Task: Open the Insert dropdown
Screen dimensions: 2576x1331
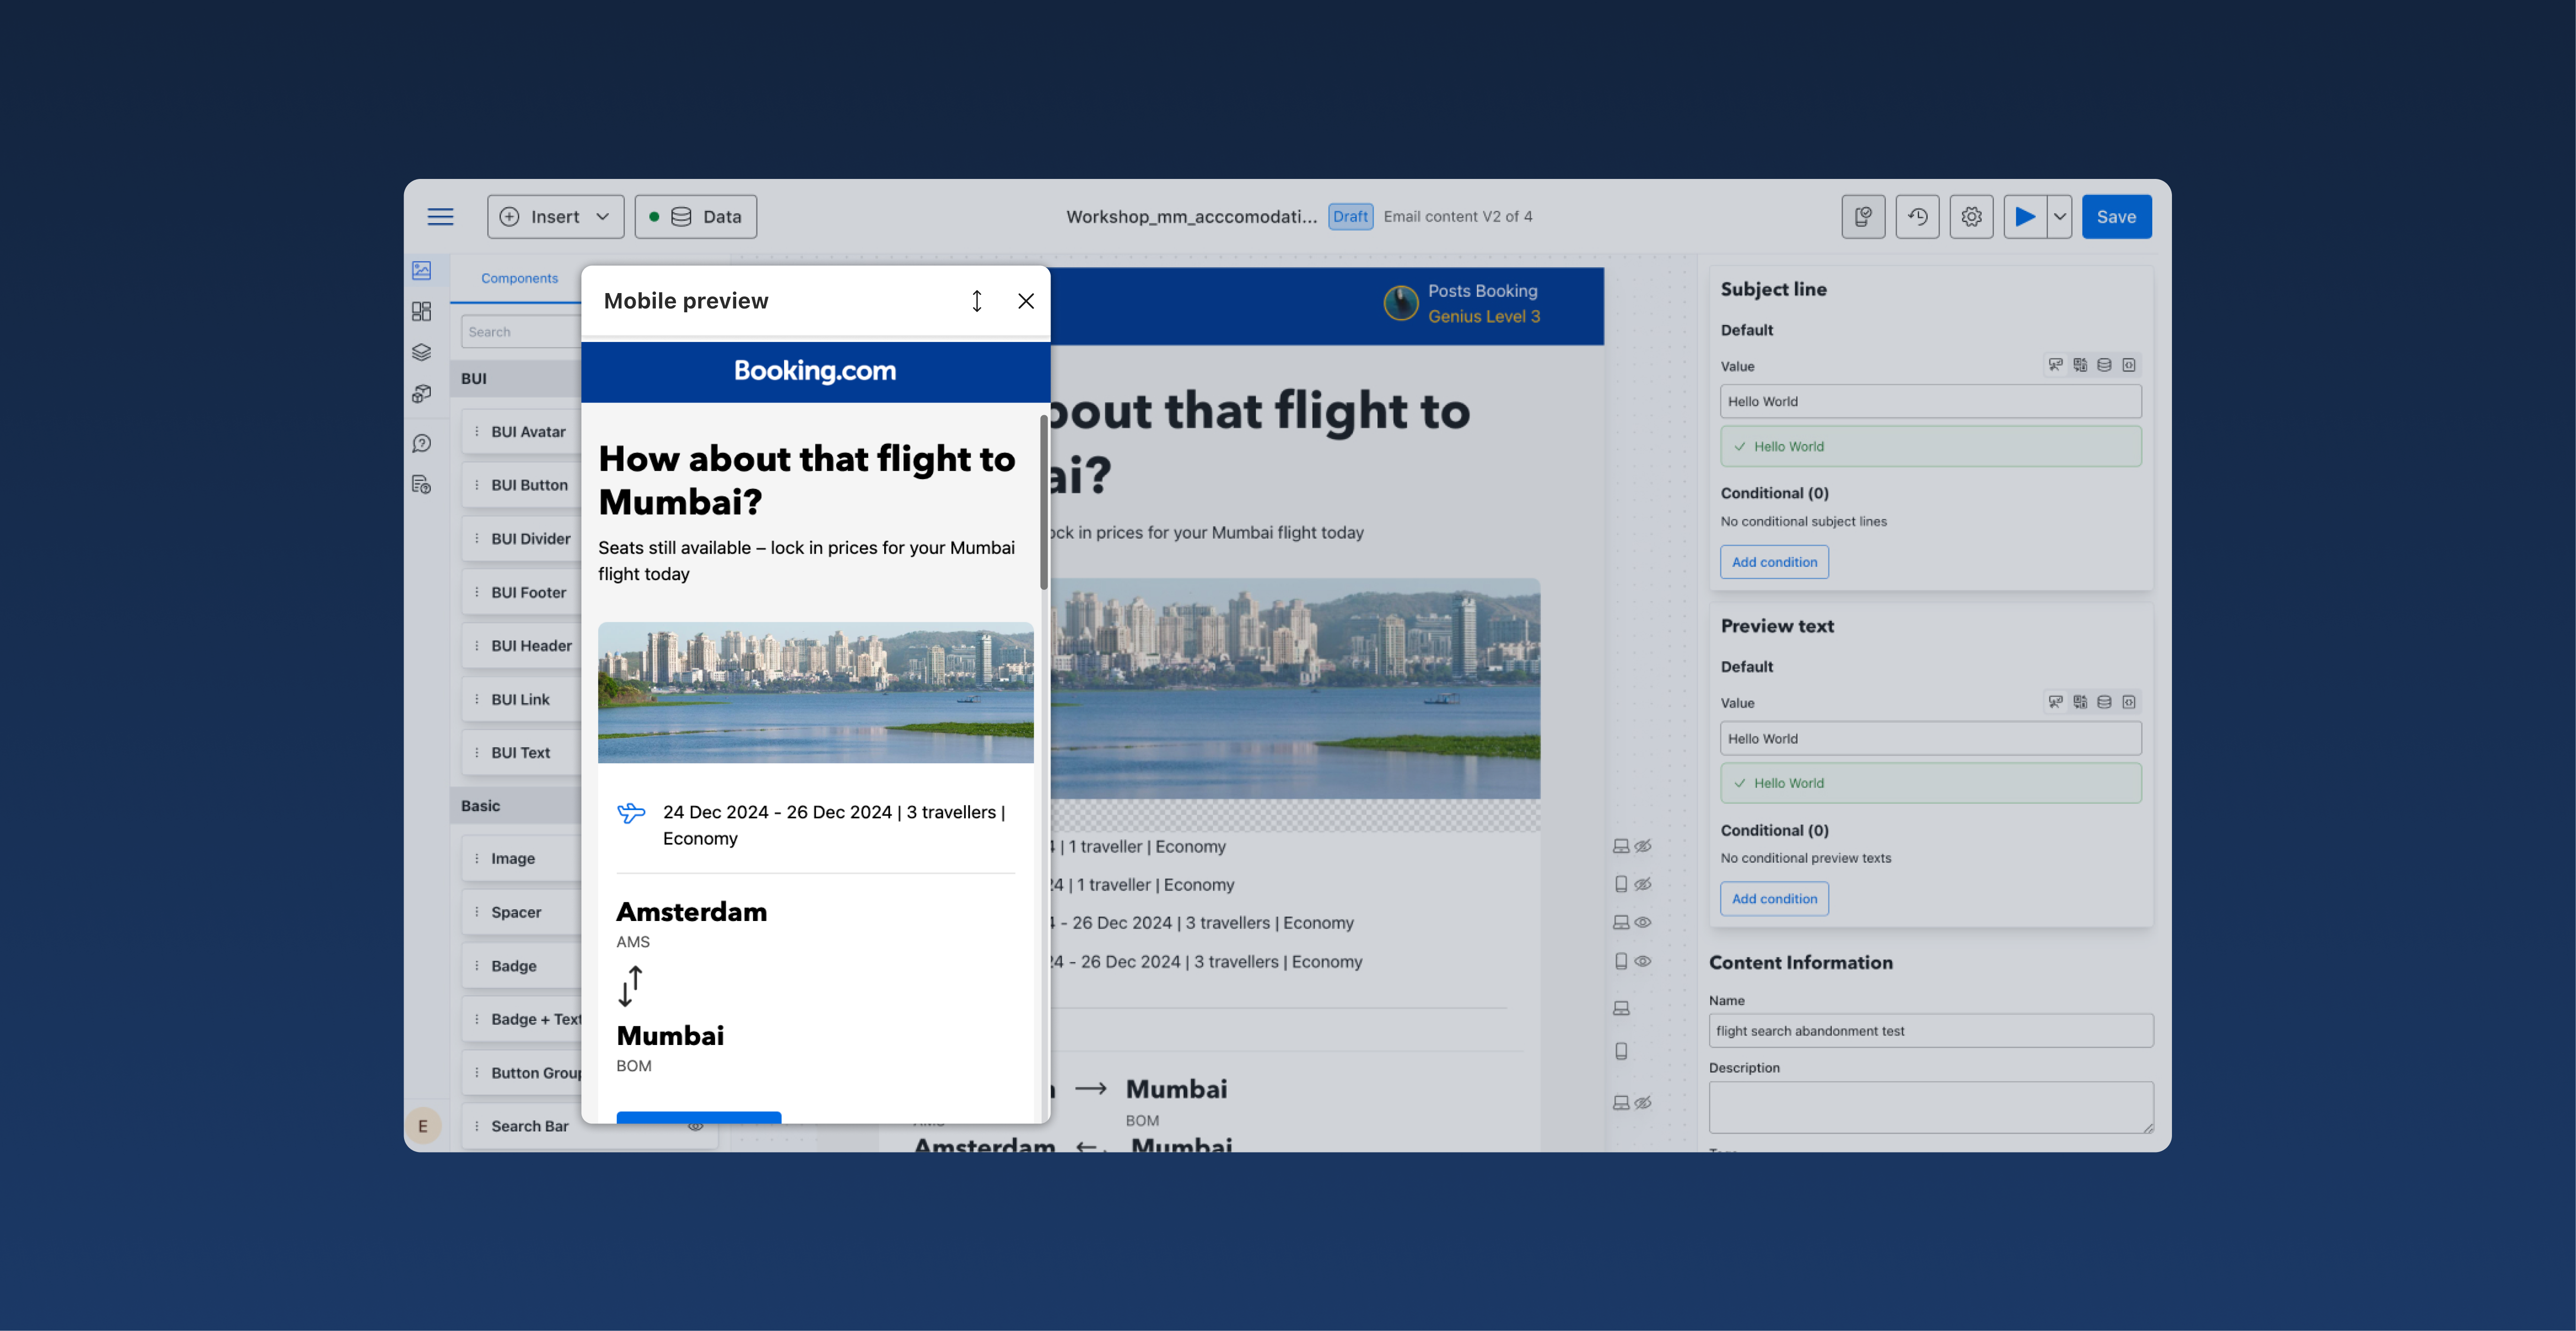Action: pos(555,217)
